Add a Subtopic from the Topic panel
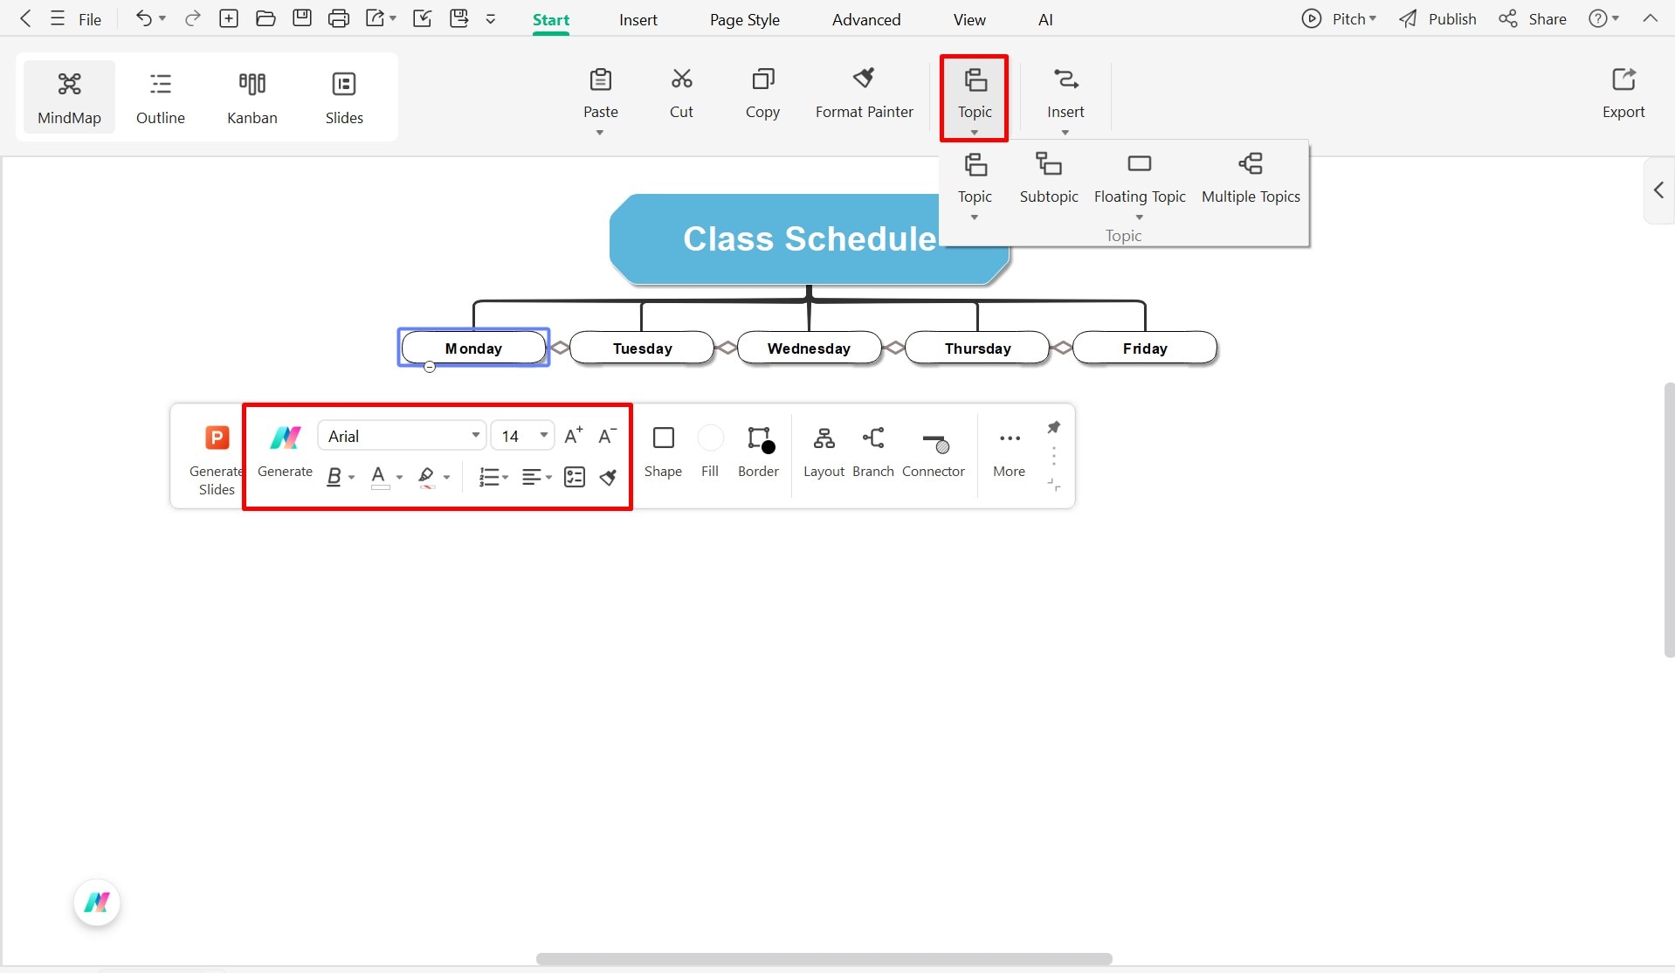The image size is (1675, 973). 1049,178
